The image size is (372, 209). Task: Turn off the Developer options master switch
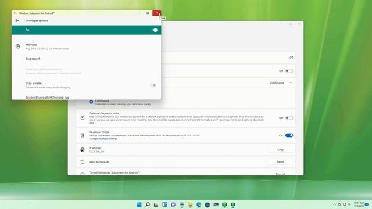(155, 30)
